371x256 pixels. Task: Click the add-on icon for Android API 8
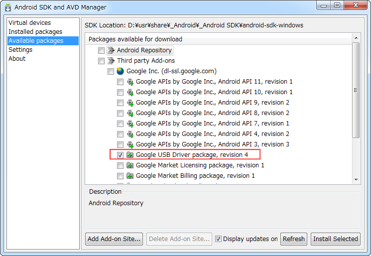pyautogui.click(x=130, y=113)
